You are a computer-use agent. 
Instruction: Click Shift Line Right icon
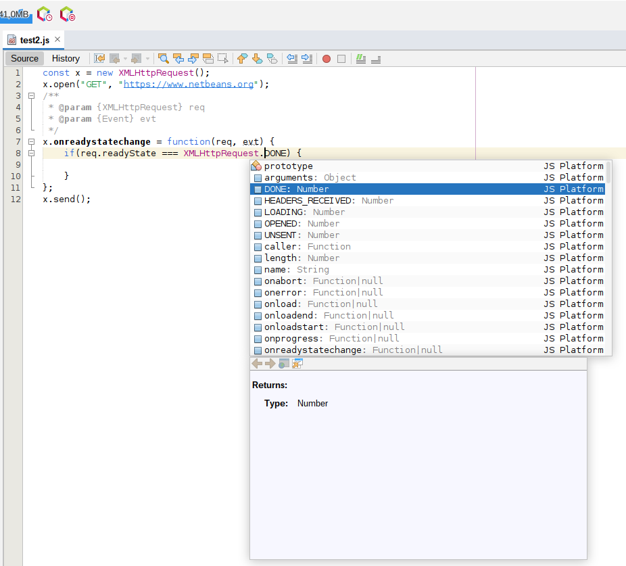click(307, 59)
